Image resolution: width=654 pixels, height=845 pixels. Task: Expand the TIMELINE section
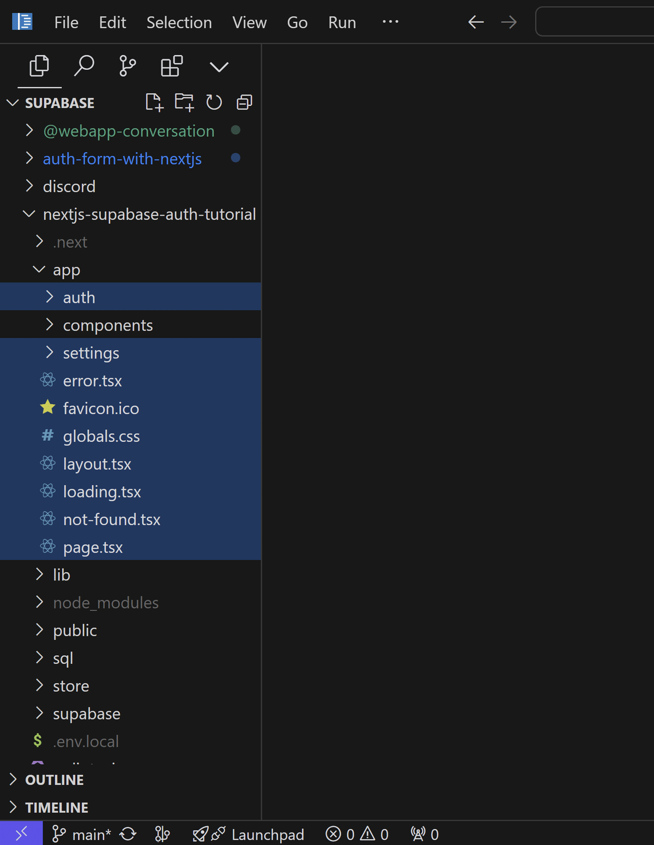131,807
